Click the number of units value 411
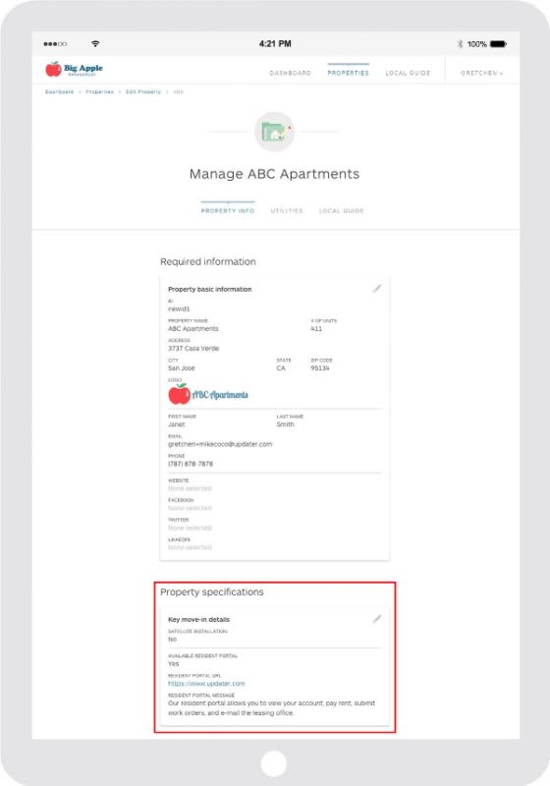Screen dimensions: 550x786 (x=316, y=329)
